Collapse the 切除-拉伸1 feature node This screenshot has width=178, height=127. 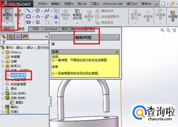pyautogui.click(x=3, y=98)
